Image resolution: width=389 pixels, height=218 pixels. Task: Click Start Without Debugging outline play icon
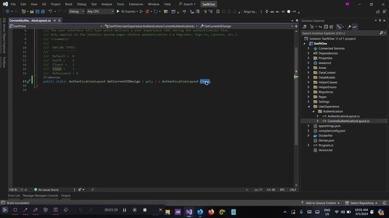point(141,12)
